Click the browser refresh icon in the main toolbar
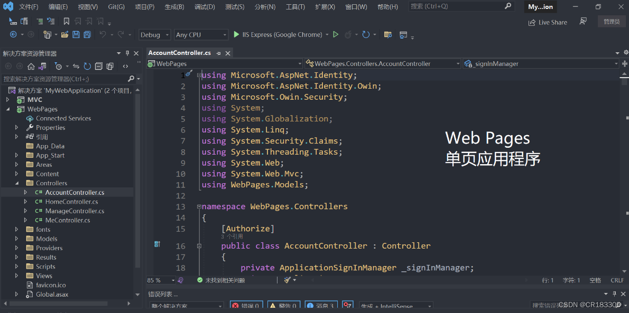629x313 pixels. (x=366, y=35)
